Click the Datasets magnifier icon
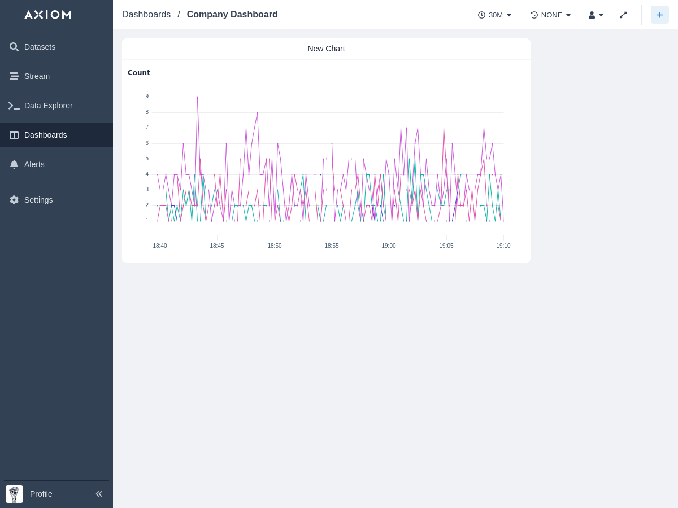The image size is (678, 508). click(14, 47)
